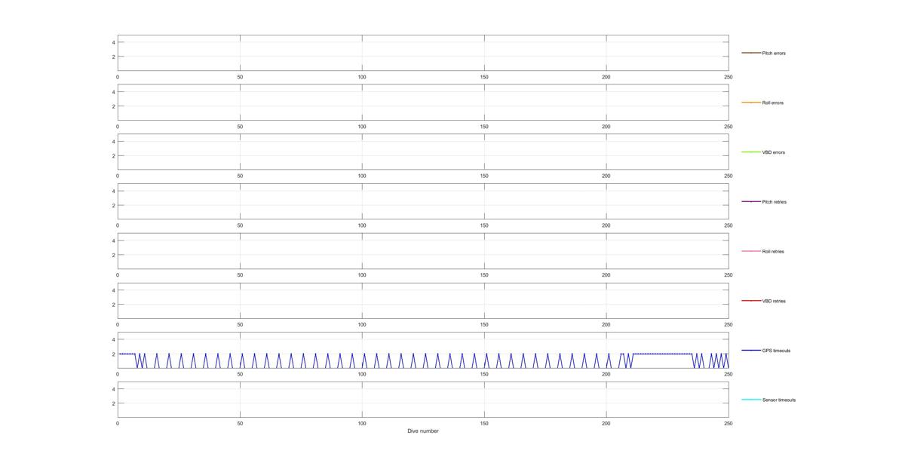Click the VBD retries legend label
This screenshot has height=469, width=905.
[x=774, y=301]
